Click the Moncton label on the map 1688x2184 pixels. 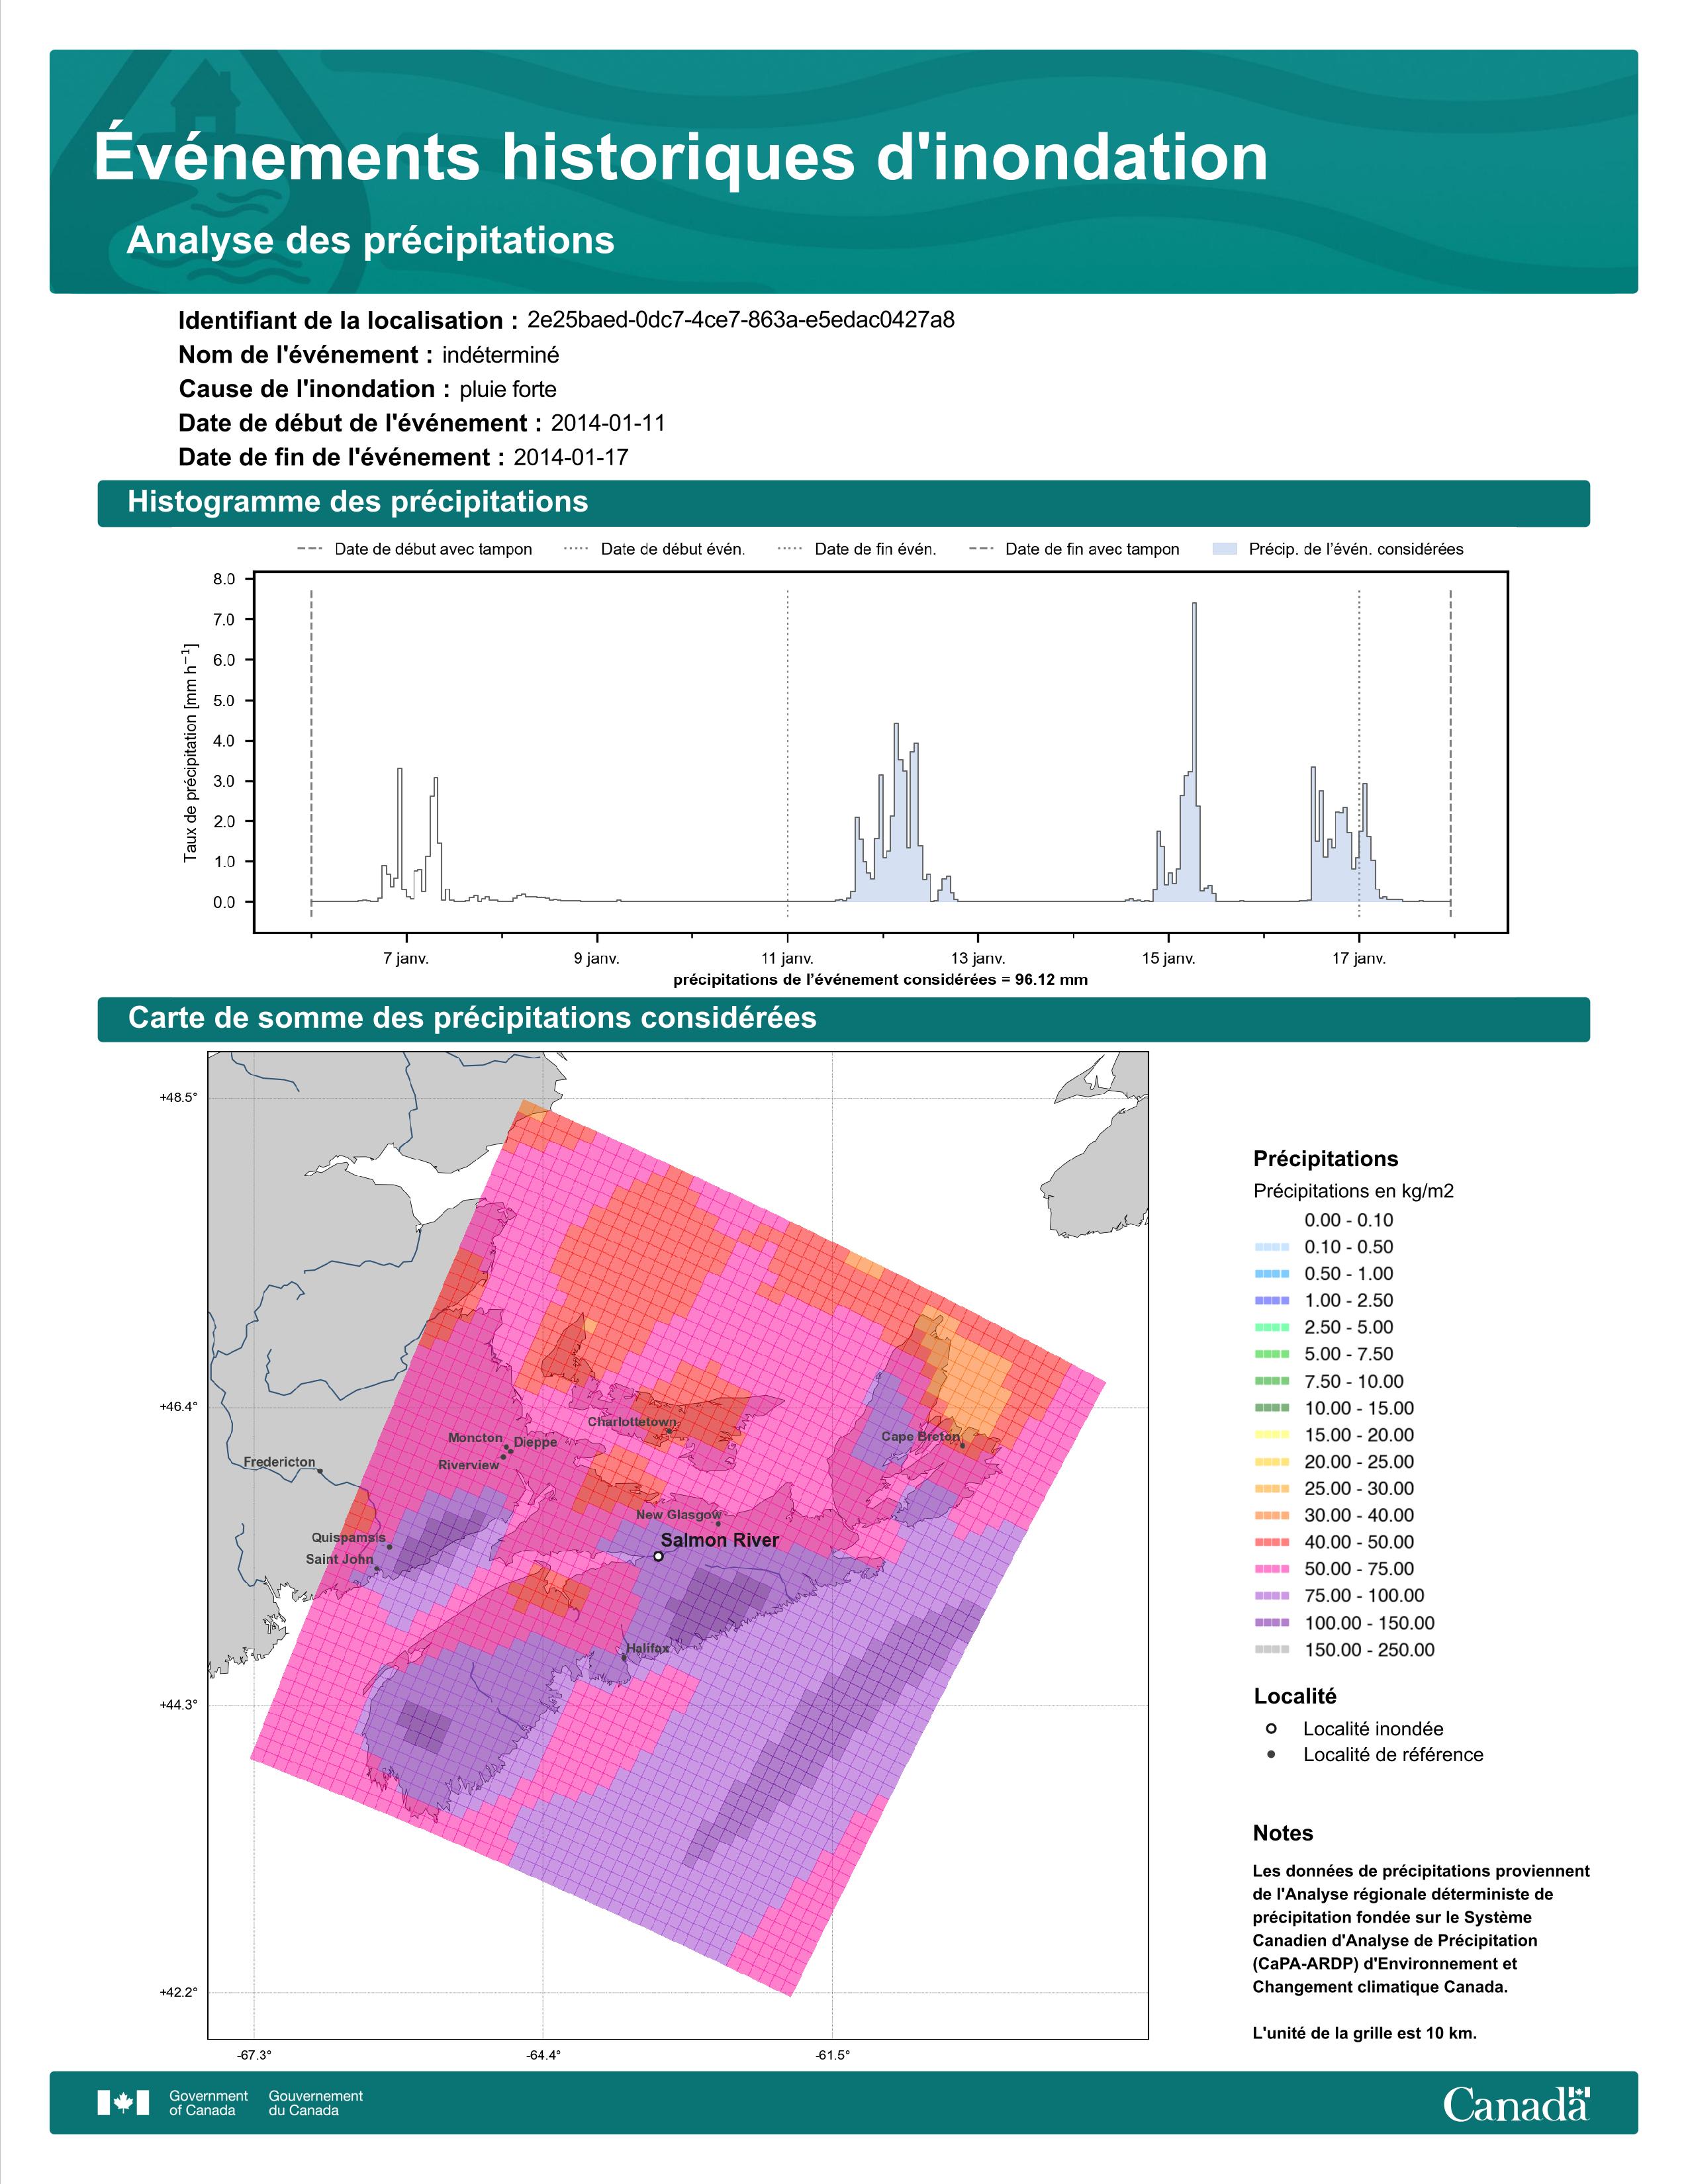pos(475,1437)
